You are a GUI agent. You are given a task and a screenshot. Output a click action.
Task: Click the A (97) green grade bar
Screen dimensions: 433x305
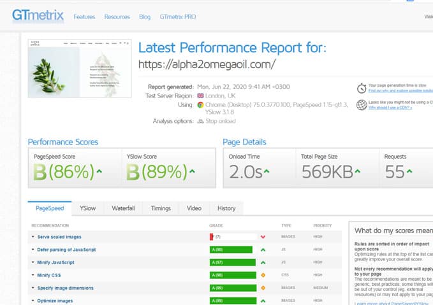[233, 262]
